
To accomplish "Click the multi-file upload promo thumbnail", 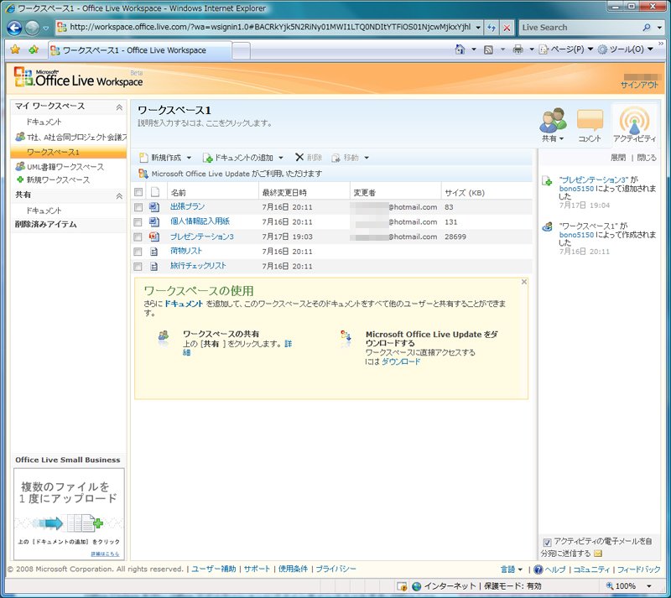I will point(69,513).
